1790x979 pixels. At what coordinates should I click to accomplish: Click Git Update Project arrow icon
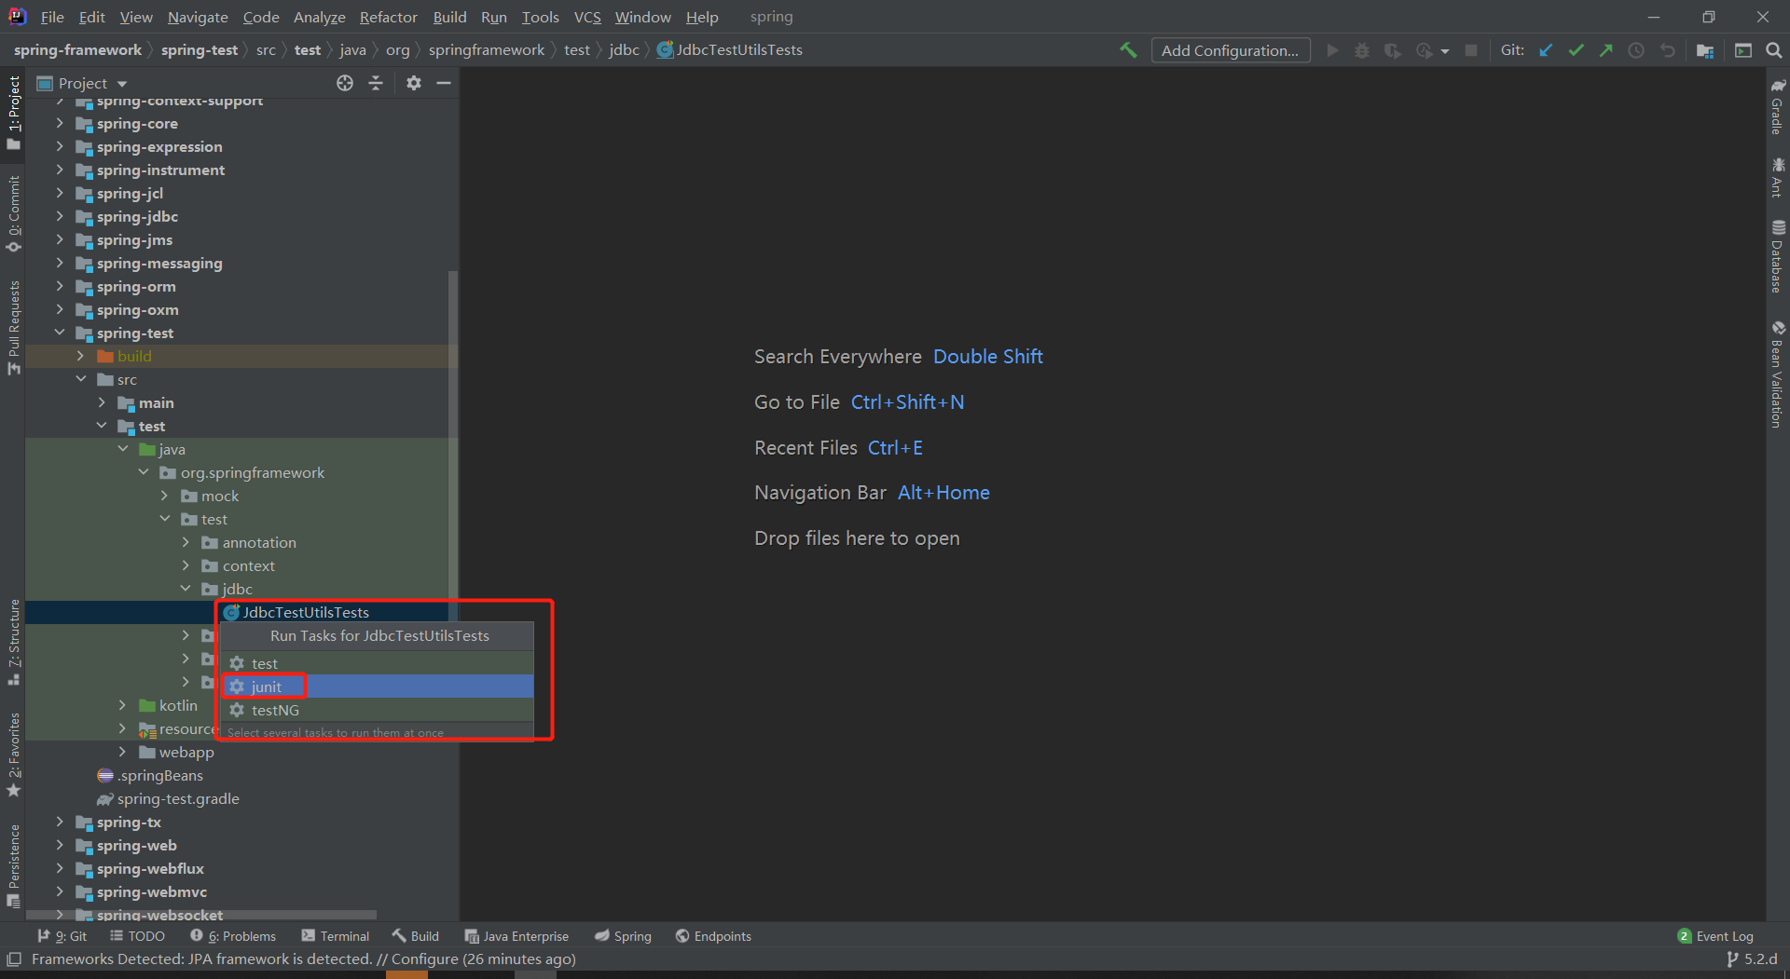click(x=1546, y=50)
